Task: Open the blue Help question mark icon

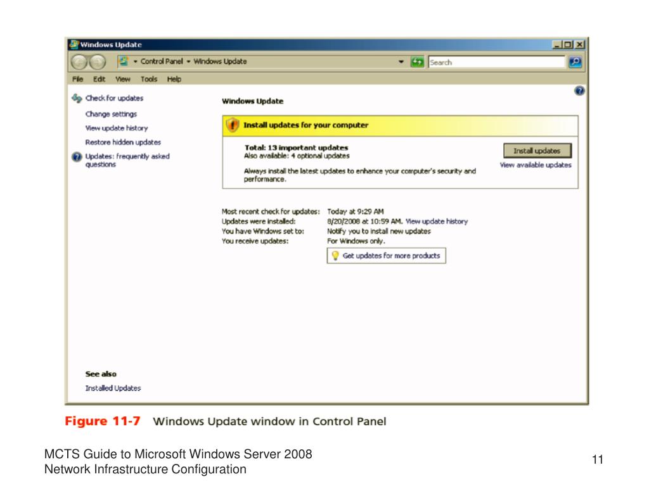Action: [x=579, y=90]
